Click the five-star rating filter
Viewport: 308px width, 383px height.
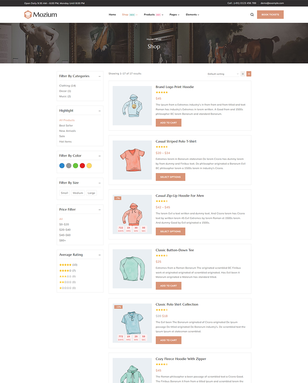[x=68, y=265]
